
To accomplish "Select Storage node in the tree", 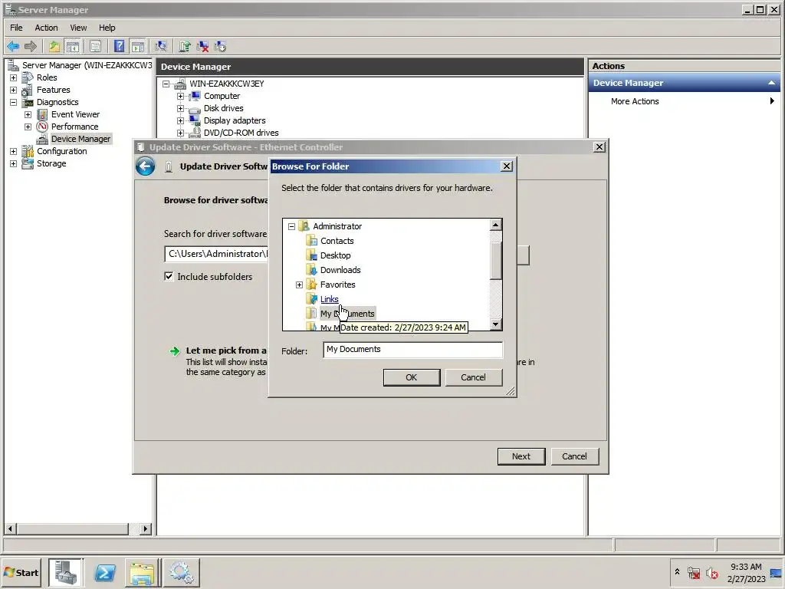I will click(51, 163).
